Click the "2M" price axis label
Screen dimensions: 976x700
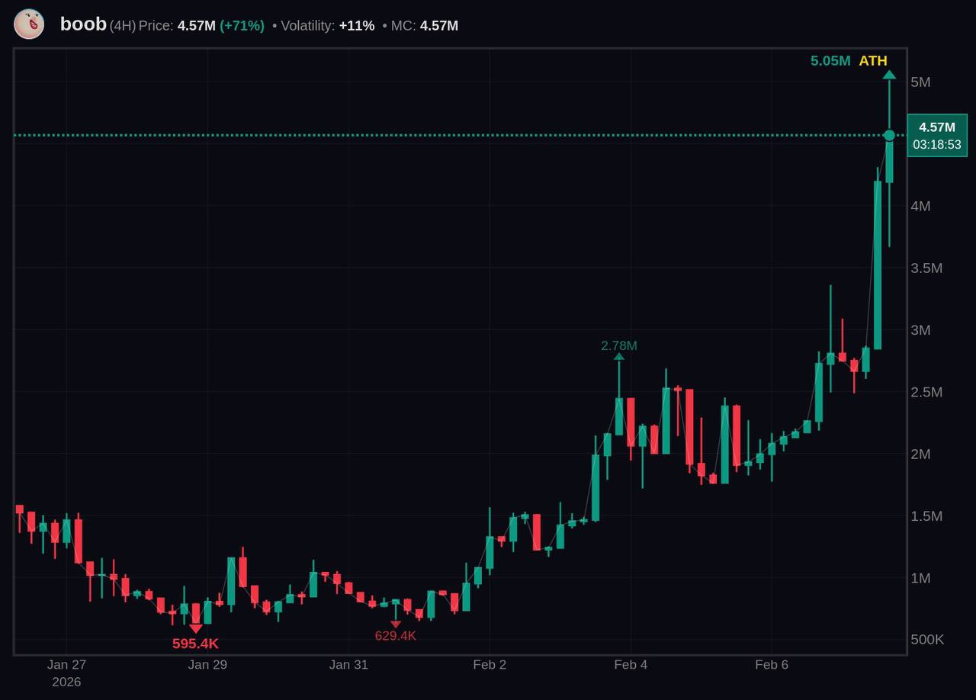click(x=920, y=454)
